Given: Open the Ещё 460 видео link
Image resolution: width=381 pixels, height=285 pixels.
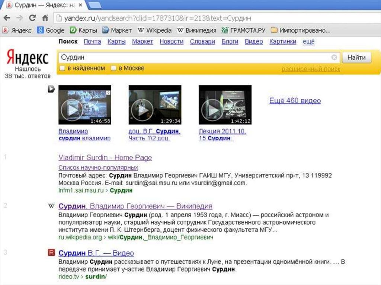Looking at the screenshot, I should 295,100.
